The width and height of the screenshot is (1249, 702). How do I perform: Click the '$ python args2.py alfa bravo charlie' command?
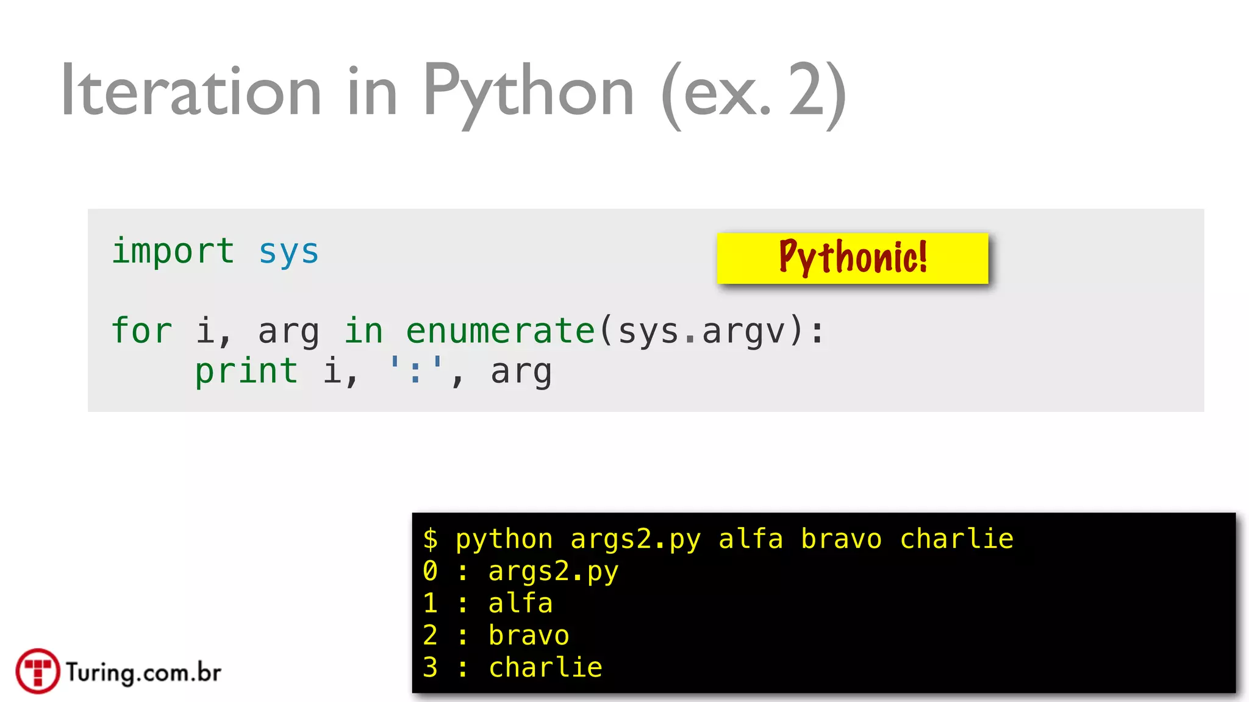coord(718,540)
